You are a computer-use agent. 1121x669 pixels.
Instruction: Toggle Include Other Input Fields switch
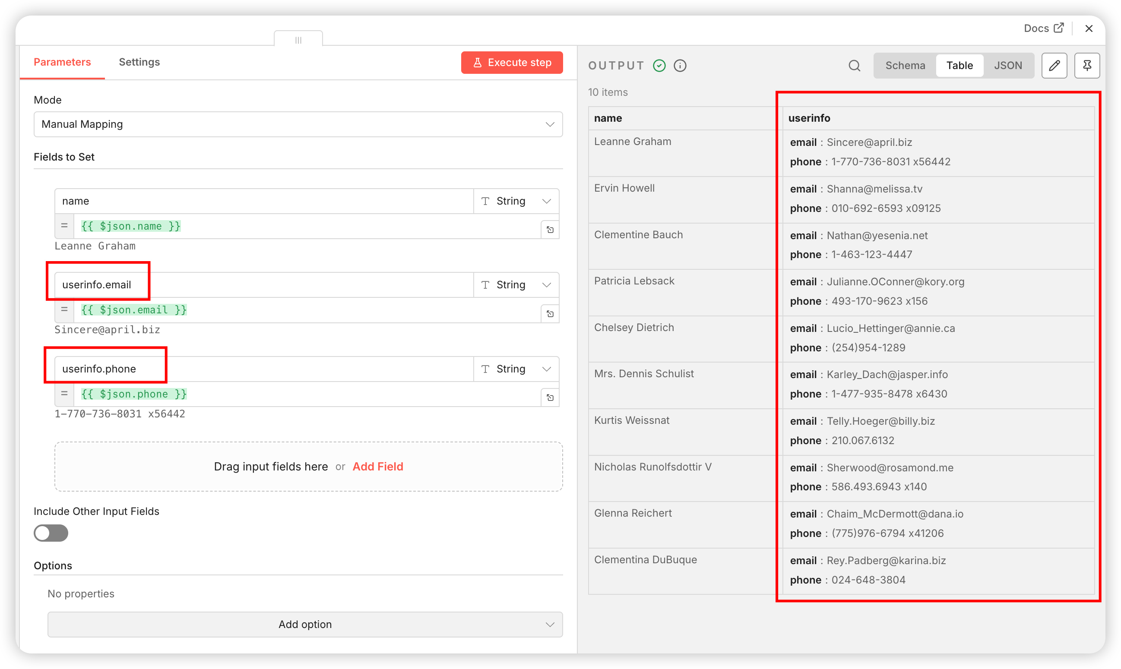[x=51, y=533]
